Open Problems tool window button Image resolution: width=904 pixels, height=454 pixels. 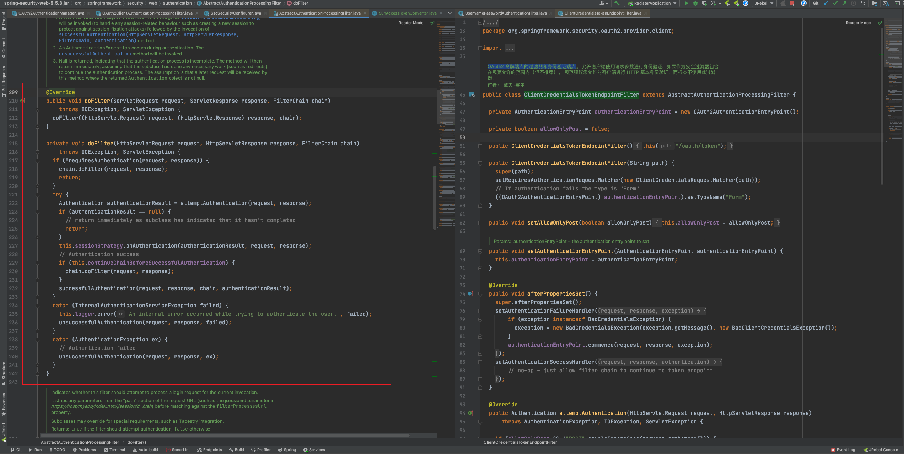pos(84,450)
